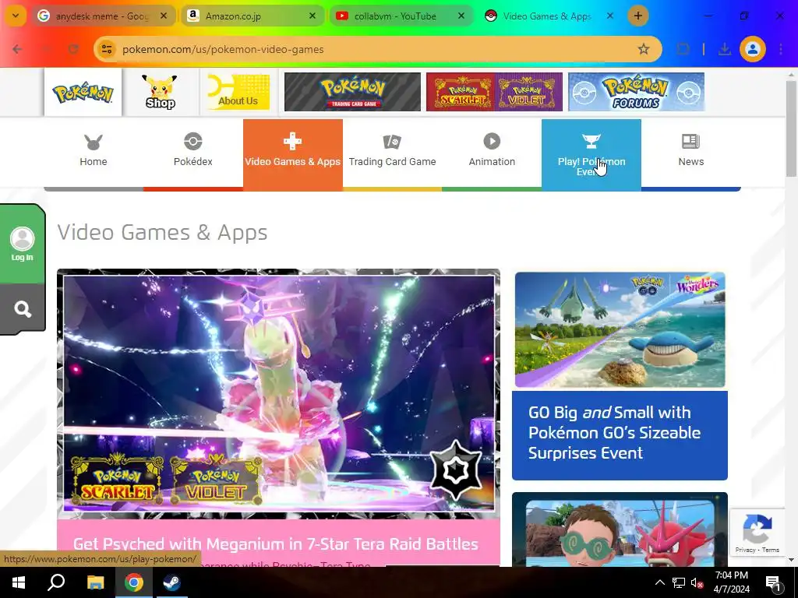
Task: Show hidden system tray icons
Action: [659, 582]
